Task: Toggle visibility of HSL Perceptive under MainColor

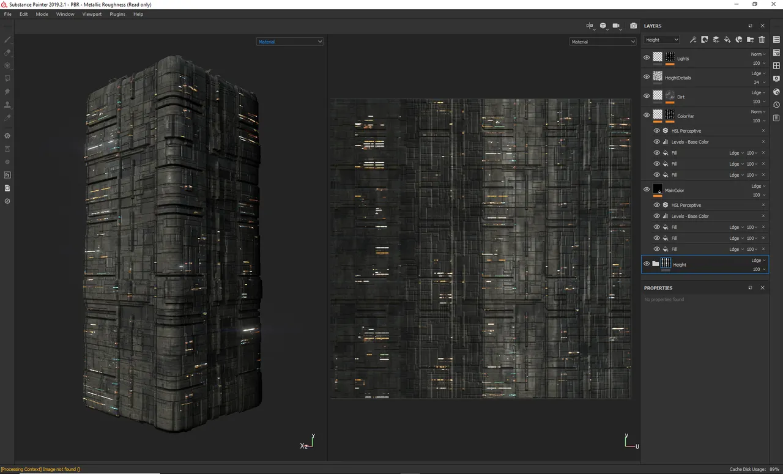Action: 657,205
